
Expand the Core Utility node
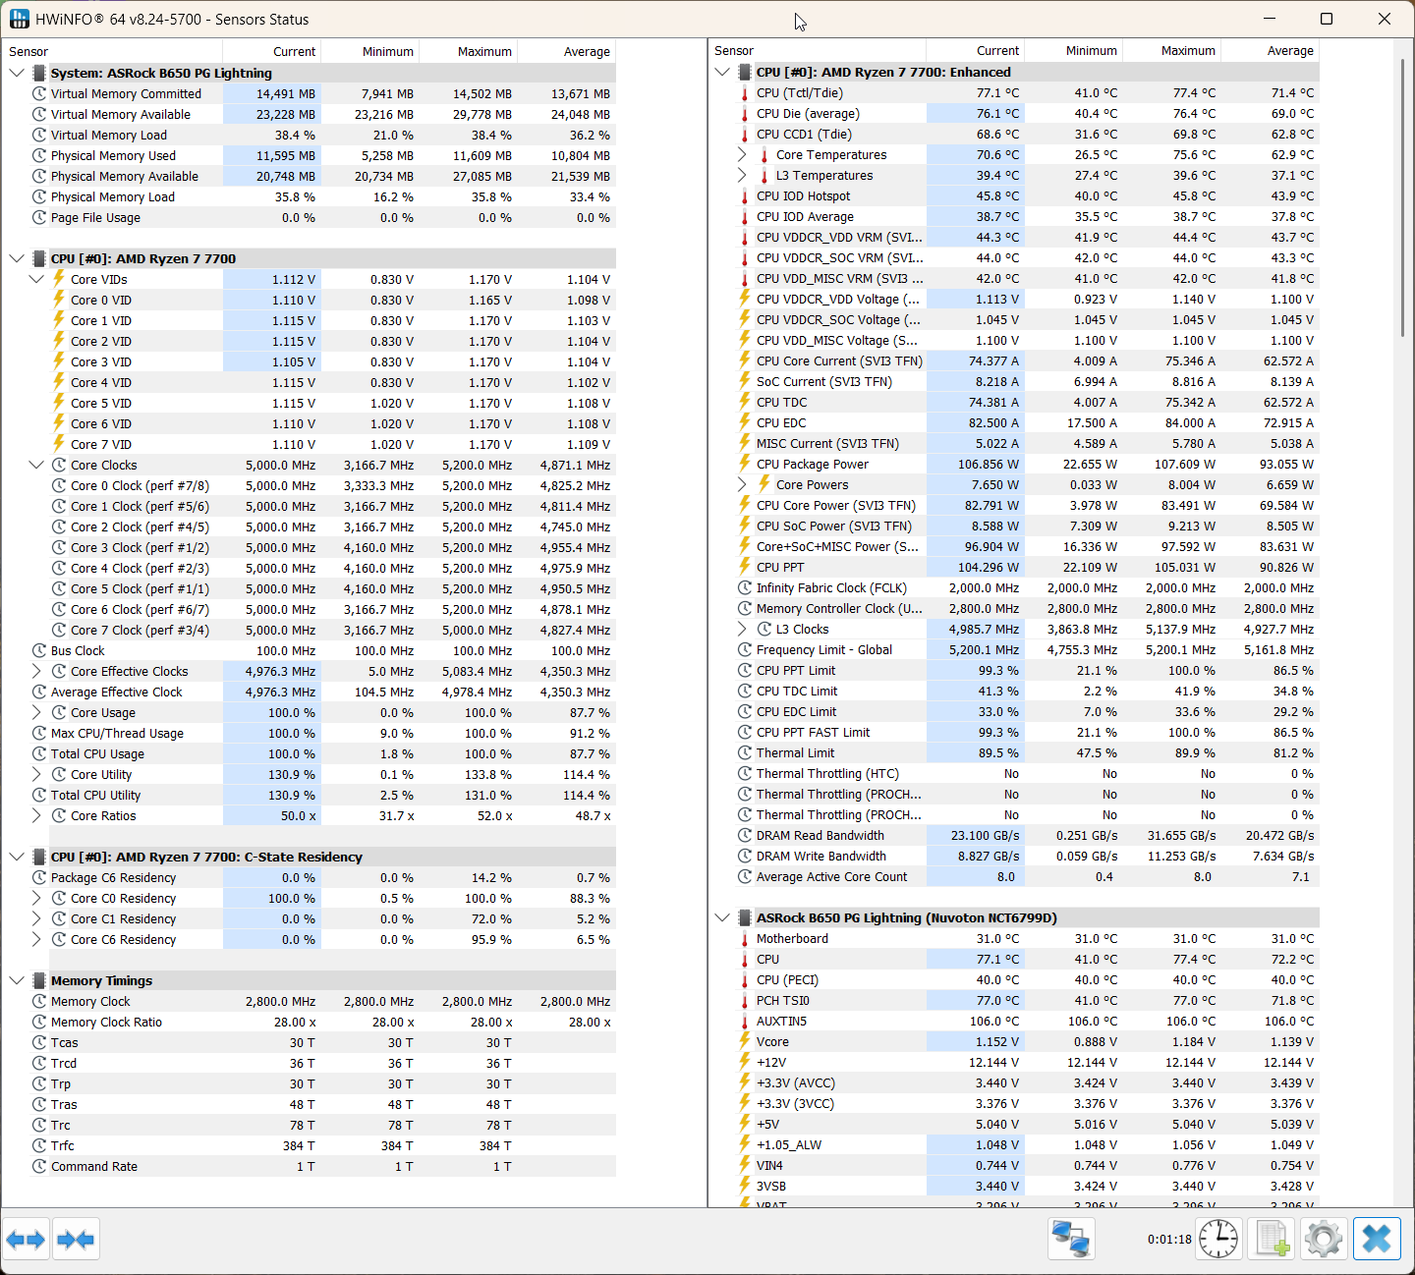36,774
